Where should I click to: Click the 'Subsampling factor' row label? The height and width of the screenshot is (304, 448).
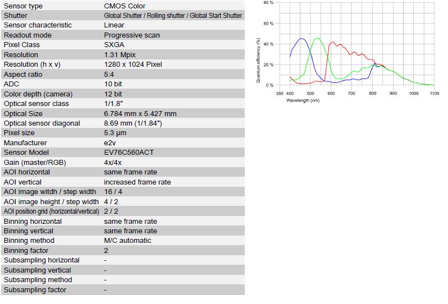[35, 290]
